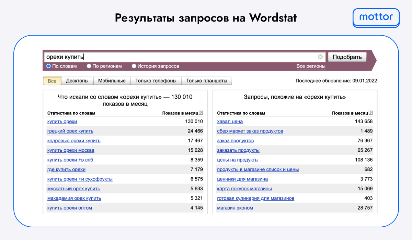Click the value "15 069"
The width and height of the screenshot is (412, 240).
click(x=365, y=189)
